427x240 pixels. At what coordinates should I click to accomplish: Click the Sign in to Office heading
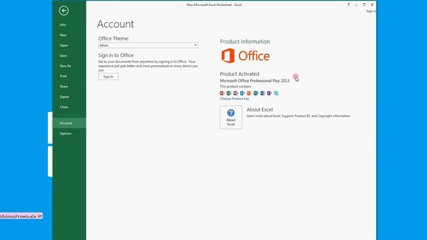tap(115, 55)
